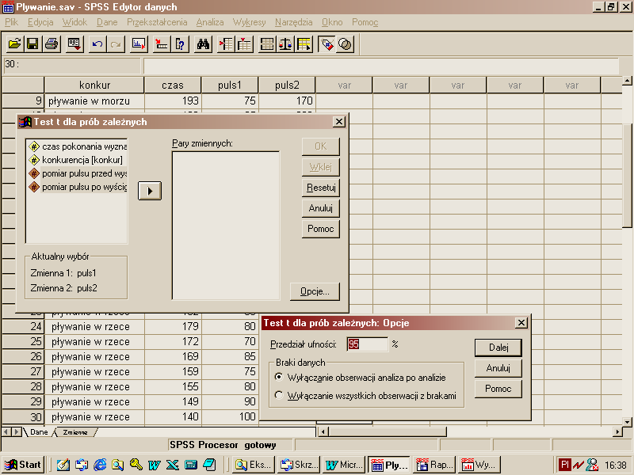
Task: Click the Dialog recall toolbar icon
Action: click(x=74, y=44)
